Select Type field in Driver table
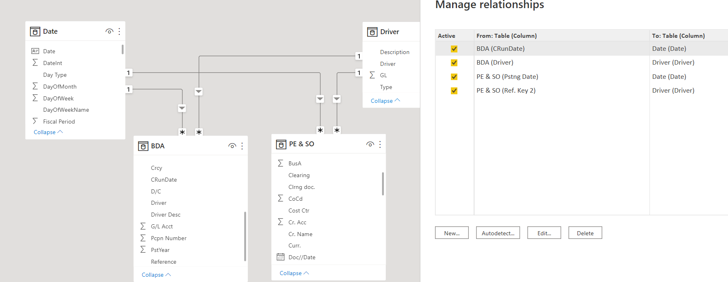This screenshot has width=728, height=282. [x=386, y=87]
